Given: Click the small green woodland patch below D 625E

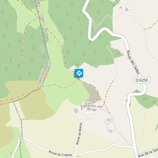Looking at the screenshot, I should [146, 99].
